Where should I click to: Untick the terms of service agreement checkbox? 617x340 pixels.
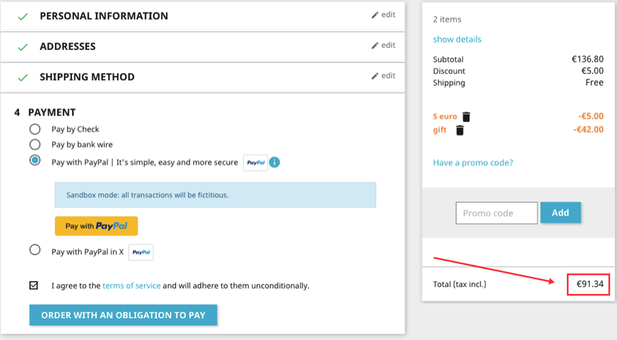click(x=34, y=285)
